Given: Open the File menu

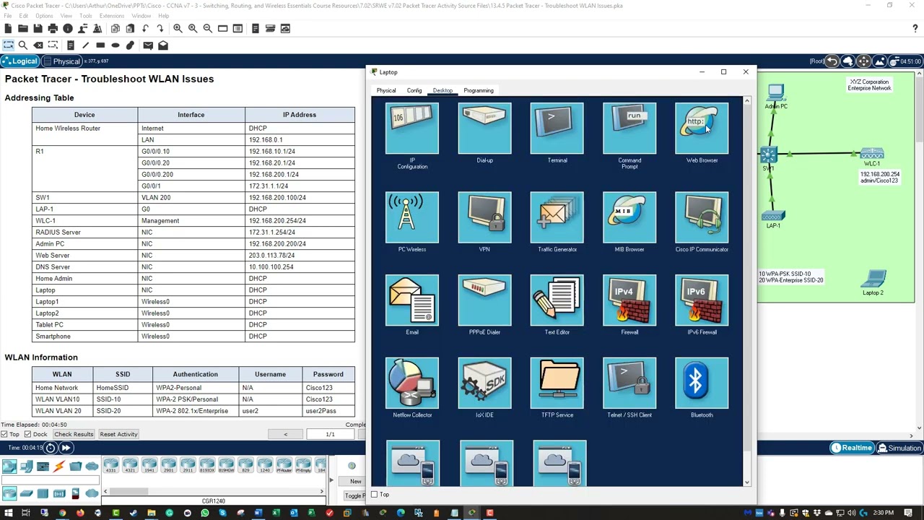Looking at the screenshot, I should (8, 16).
